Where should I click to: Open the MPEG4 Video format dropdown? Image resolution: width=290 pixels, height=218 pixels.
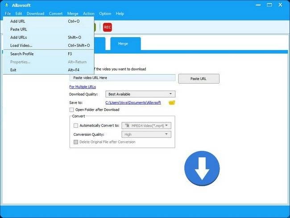point(146,126)
